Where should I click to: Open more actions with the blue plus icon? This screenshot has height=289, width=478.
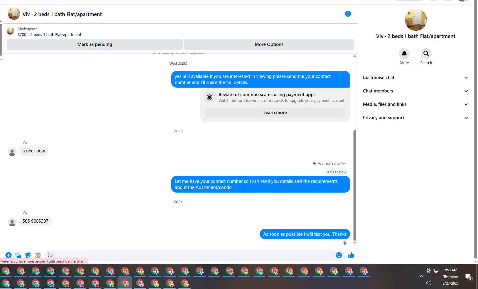9,255
